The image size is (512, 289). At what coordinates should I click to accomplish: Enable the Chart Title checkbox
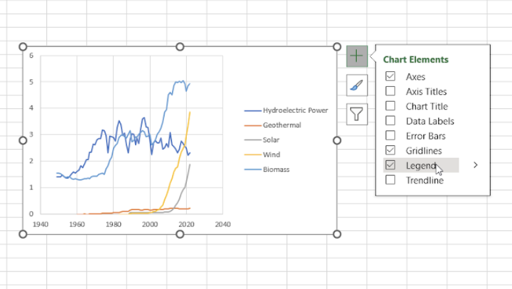pos(390,106)
